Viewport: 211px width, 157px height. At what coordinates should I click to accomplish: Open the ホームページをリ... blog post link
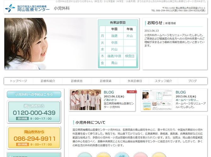pos(187,100)
